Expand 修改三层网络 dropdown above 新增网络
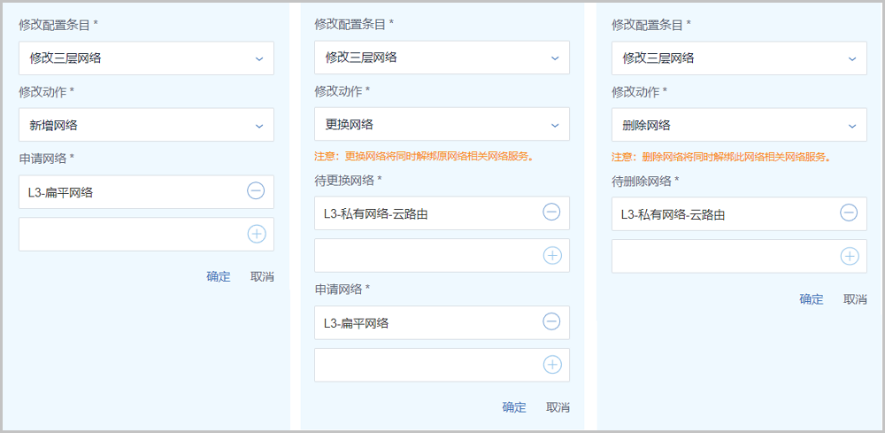885x433 pixels. 146,58
